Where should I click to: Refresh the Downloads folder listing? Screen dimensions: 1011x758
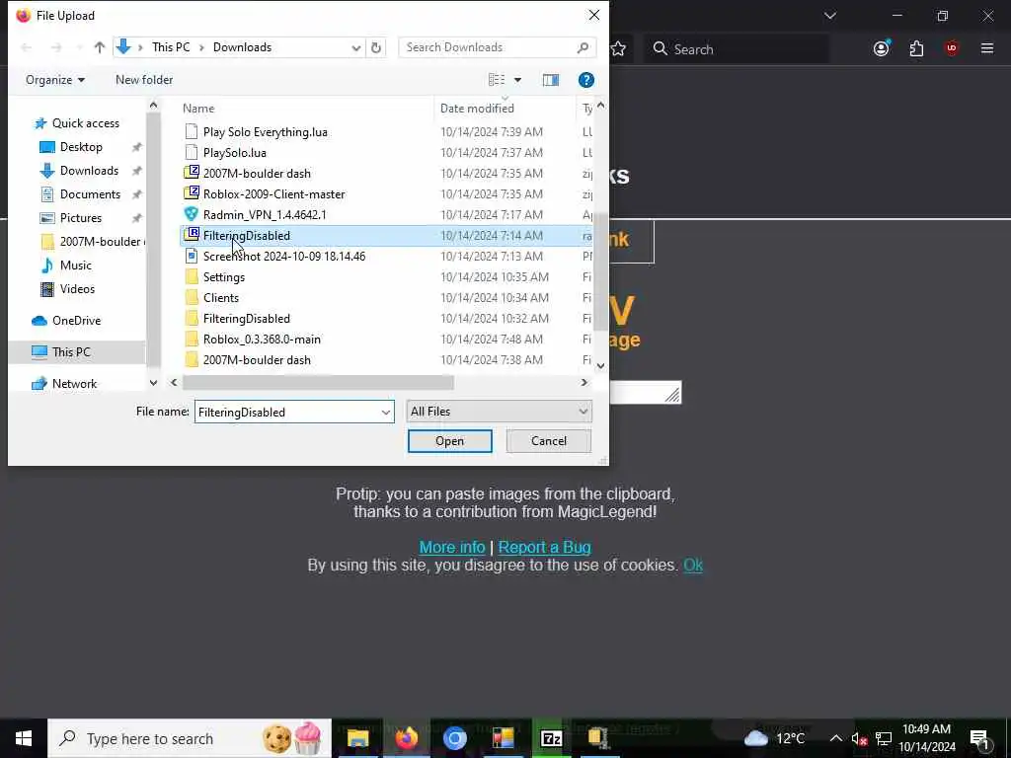click(x=376, y=47)
